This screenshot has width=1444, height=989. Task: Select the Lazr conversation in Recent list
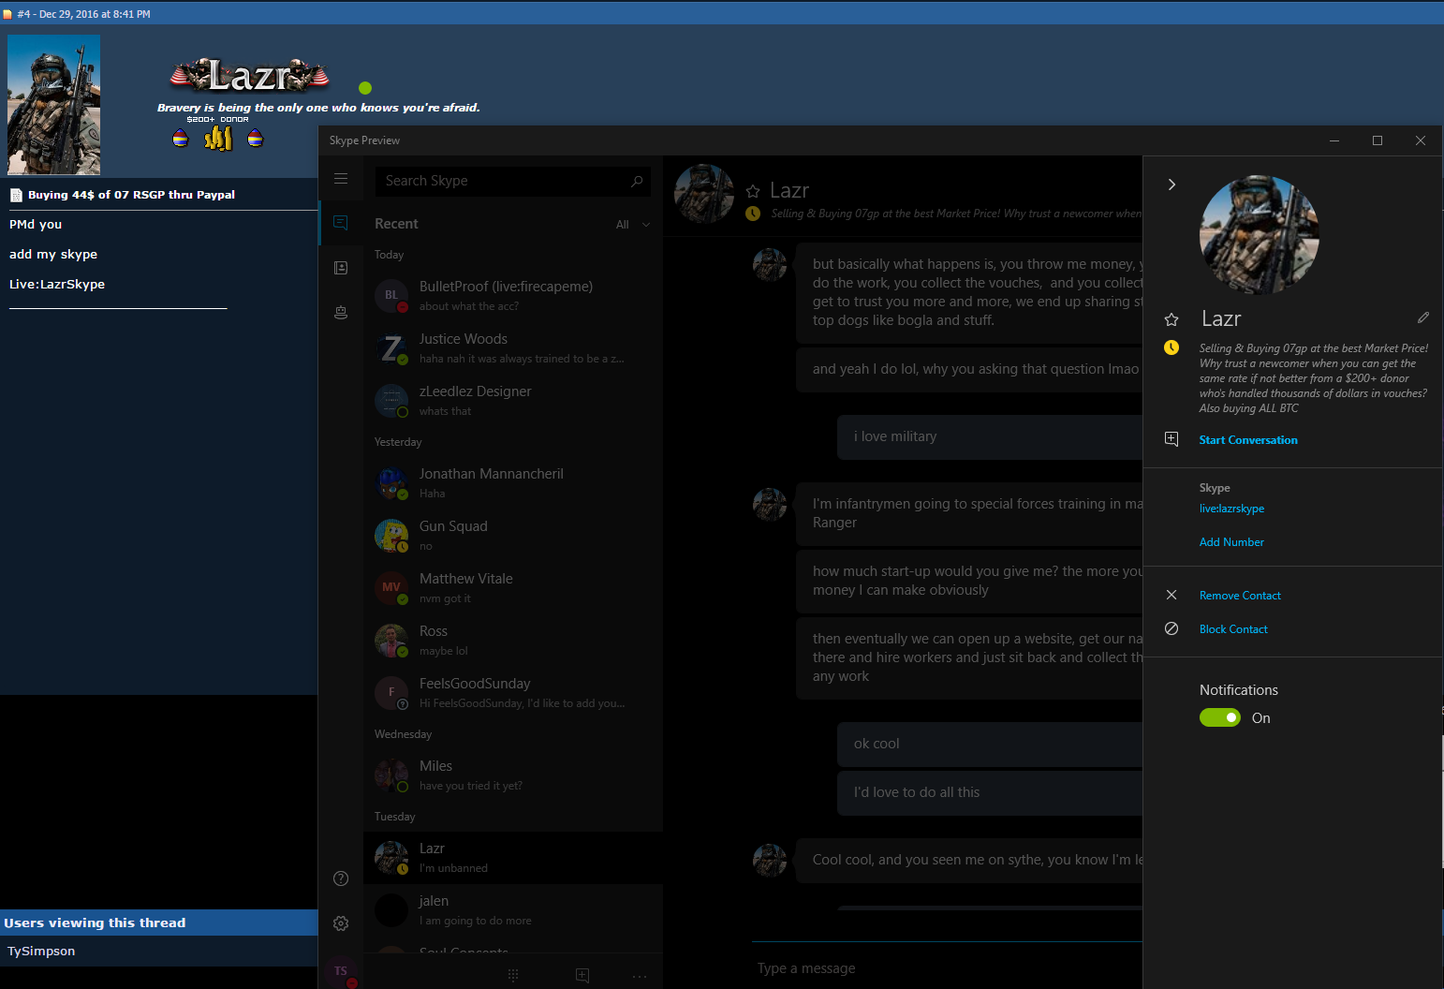(x=513, y=858)
